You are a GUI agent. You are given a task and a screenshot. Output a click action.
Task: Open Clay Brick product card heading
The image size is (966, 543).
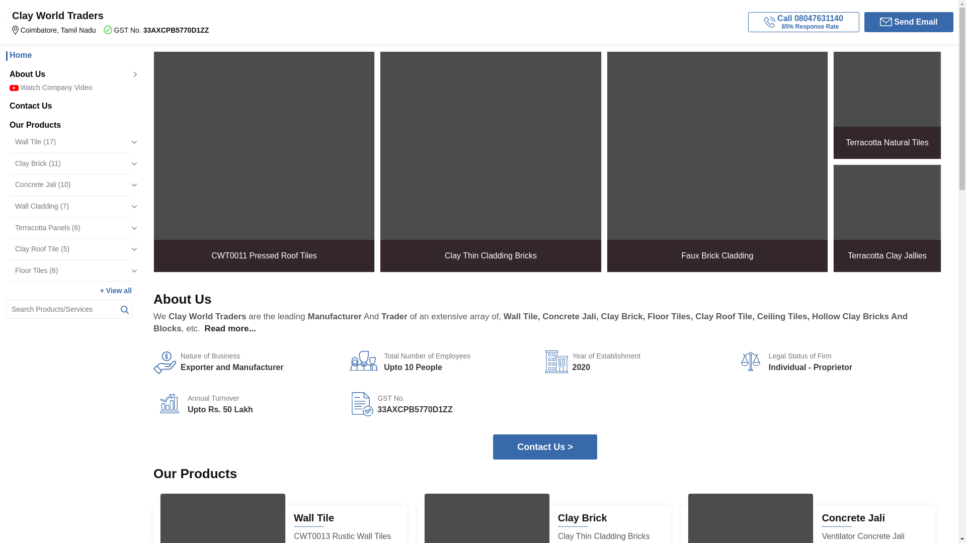[582, 518]
